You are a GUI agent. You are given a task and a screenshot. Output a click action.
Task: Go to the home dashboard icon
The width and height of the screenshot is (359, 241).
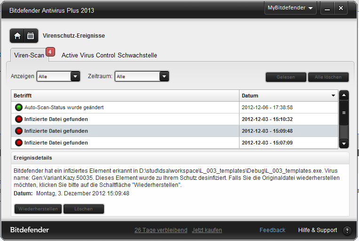(x=17, y=36)
